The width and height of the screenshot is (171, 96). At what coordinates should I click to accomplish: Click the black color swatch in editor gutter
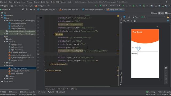[x=41, y=18]
